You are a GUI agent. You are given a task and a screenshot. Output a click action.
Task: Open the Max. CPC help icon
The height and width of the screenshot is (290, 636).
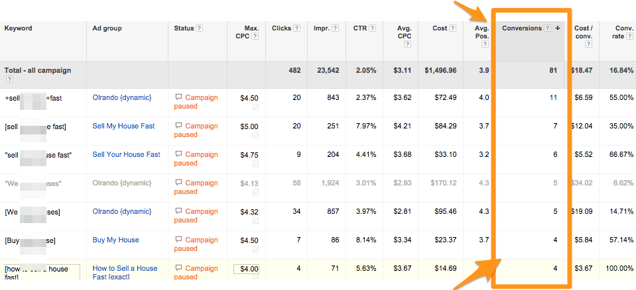255,36
